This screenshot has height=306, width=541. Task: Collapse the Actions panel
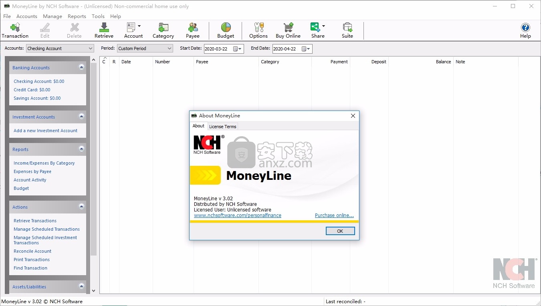(82, 207)
